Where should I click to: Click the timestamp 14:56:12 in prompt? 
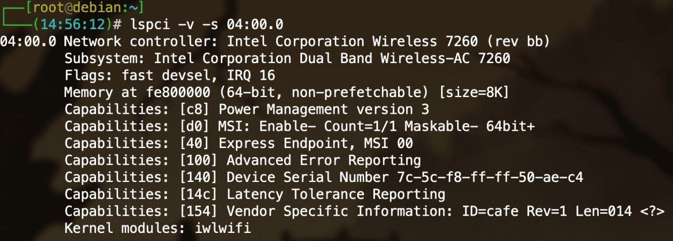tap(69, 25)
